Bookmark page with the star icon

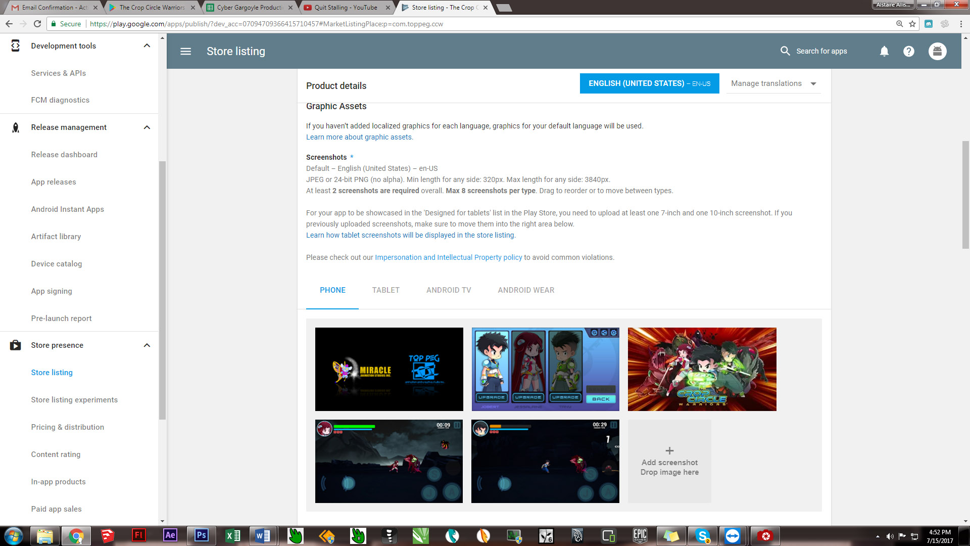912,24
